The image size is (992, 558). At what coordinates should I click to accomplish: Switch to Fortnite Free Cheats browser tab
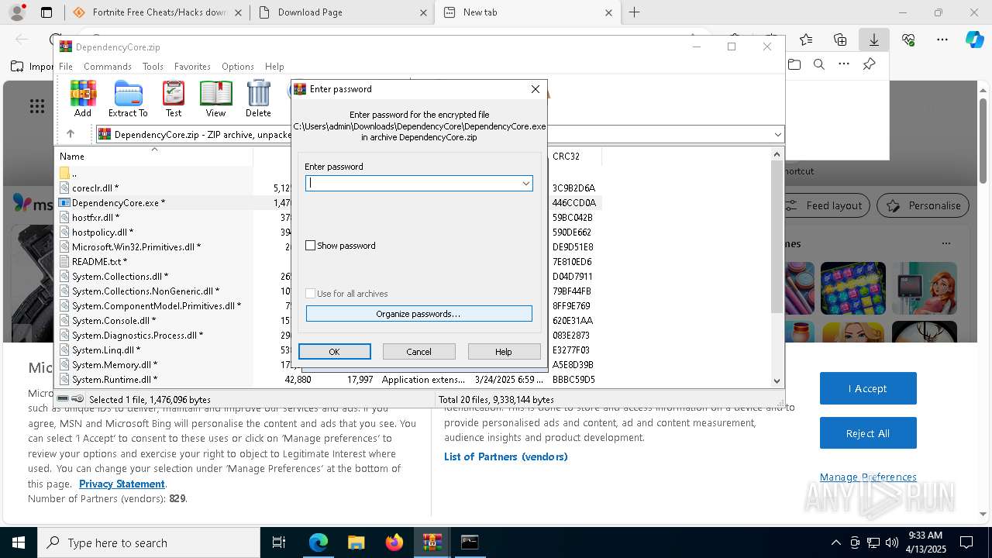click(x=157, y=12)
